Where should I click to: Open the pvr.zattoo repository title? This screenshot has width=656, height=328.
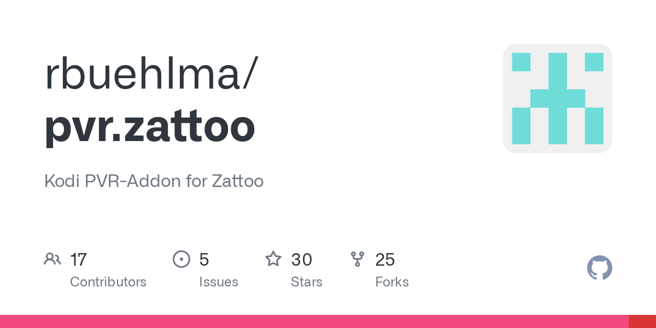coord(150,126)
